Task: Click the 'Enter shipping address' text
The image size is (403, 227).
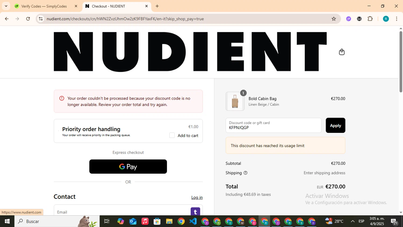Action: click(x=324, y=173)
